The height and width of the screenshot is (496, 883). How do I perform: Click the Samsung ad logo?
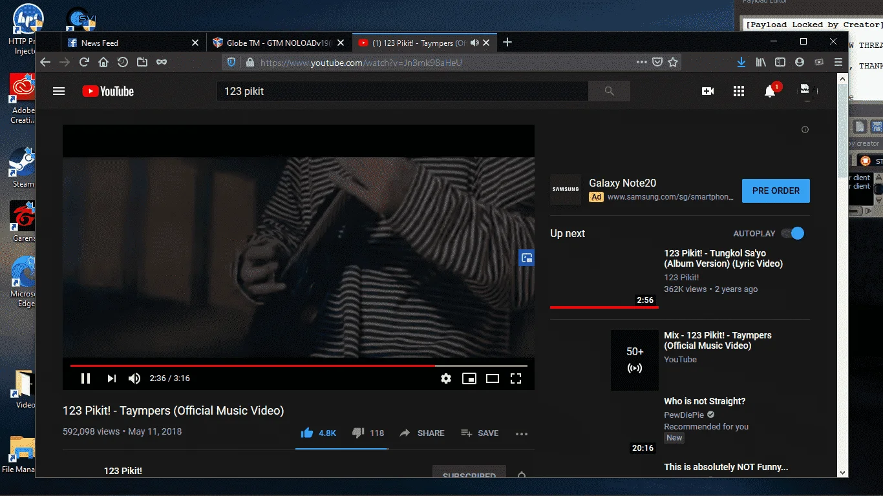[566, 189]
